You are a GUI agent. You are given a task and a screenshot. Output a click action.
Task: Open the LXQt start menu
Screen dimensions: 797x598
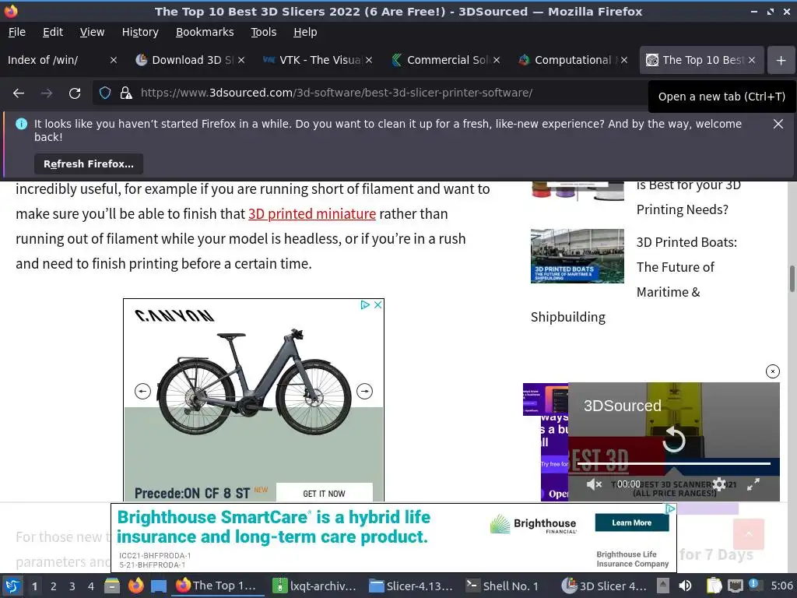12,586
